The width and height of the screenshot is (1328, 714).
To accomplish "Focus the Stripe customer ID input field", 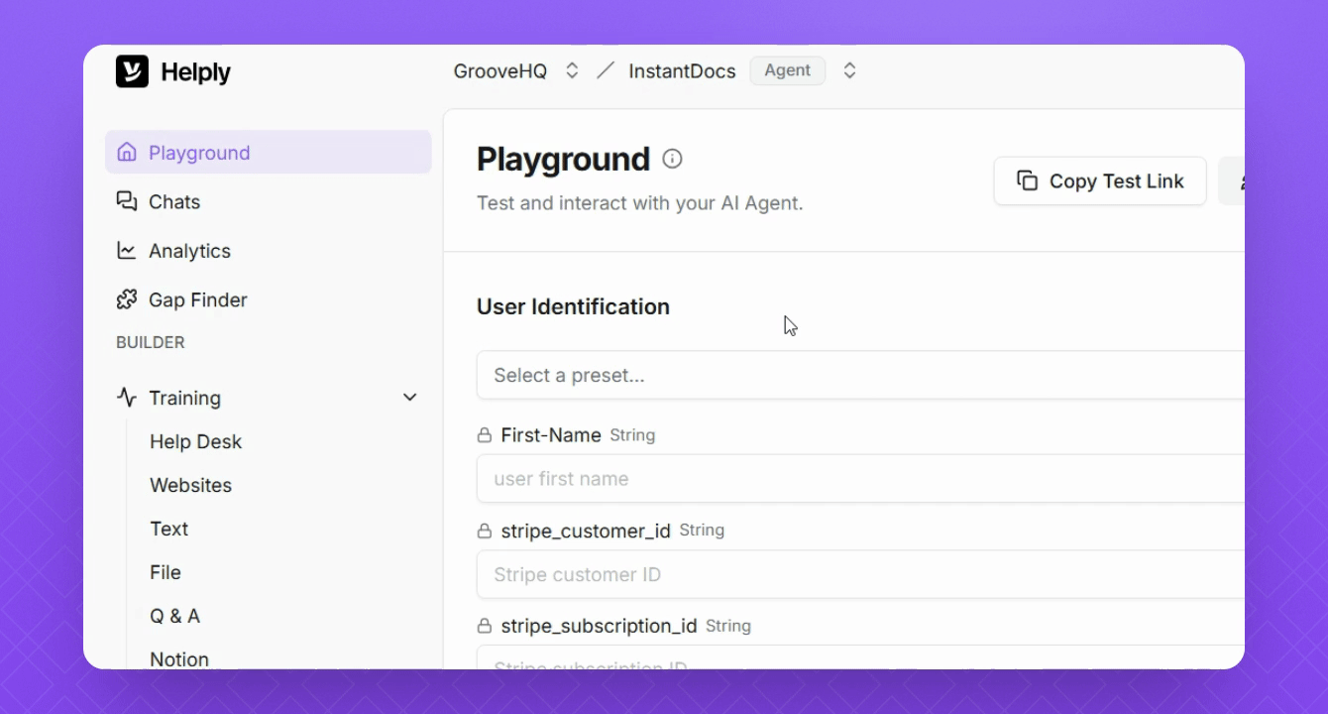I will coord(860,574).
